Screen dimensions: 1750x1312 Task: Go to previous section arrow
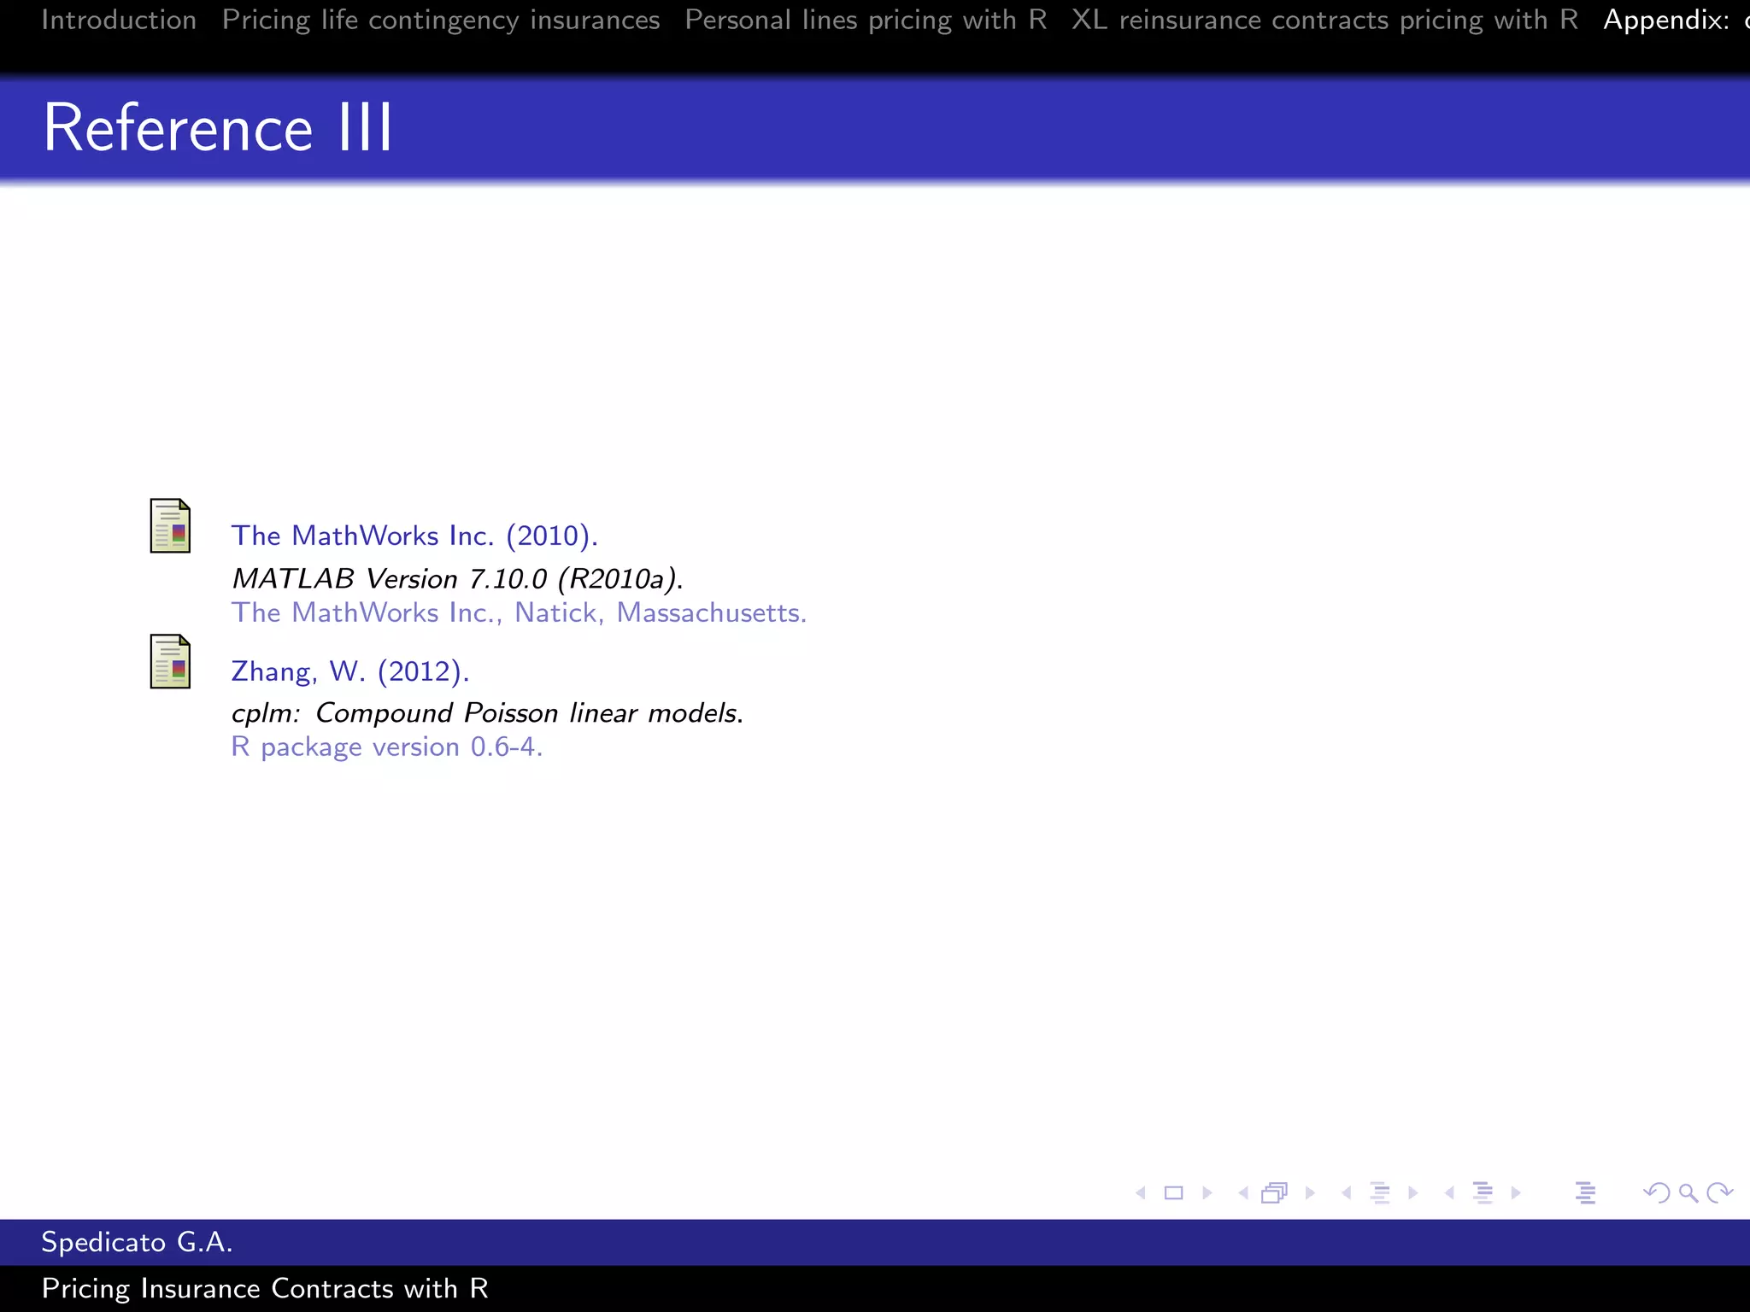(x=1449, y=1192)
